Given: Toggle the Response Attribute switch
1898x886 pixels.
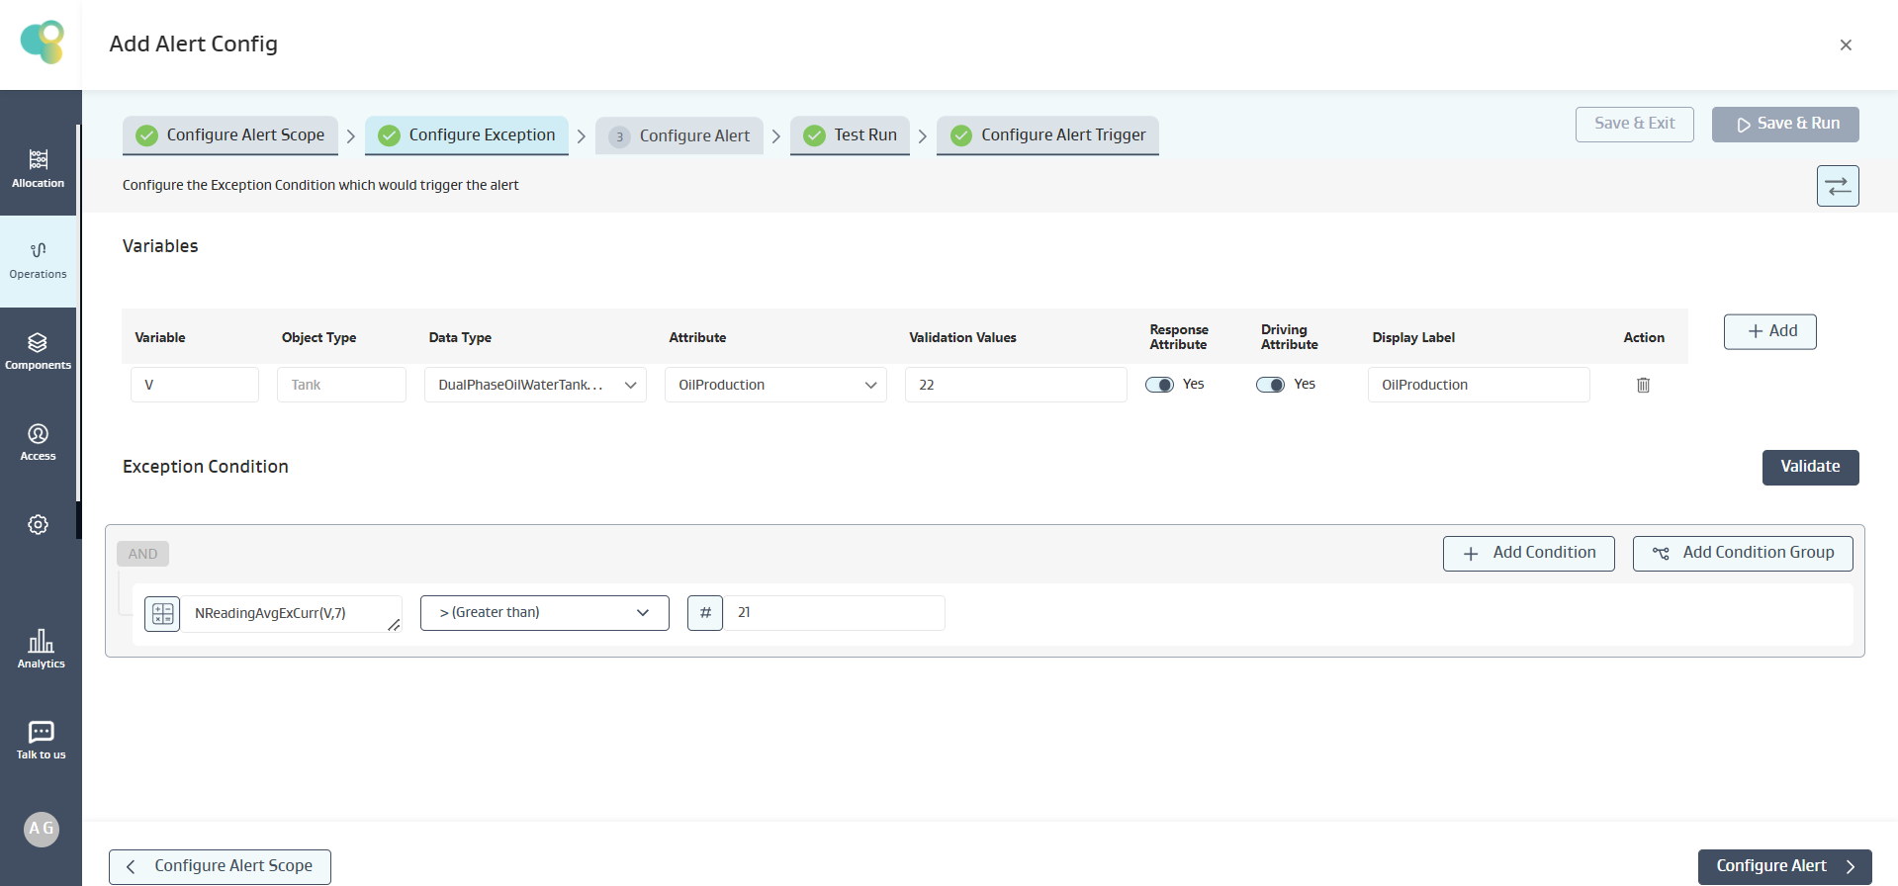Looking at the screenshot, I should (x=1159, y=385).
